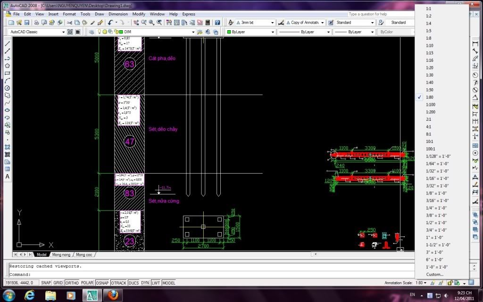Click the Plot printer icon
483x302 pixels.
pos(36,23)
